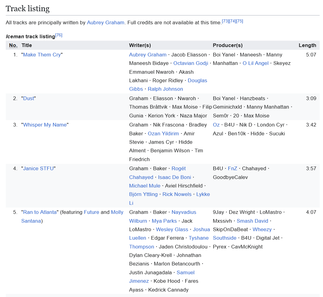Click the No. column header abbreviation
The image size is (323, 297).
coord(13,45)
